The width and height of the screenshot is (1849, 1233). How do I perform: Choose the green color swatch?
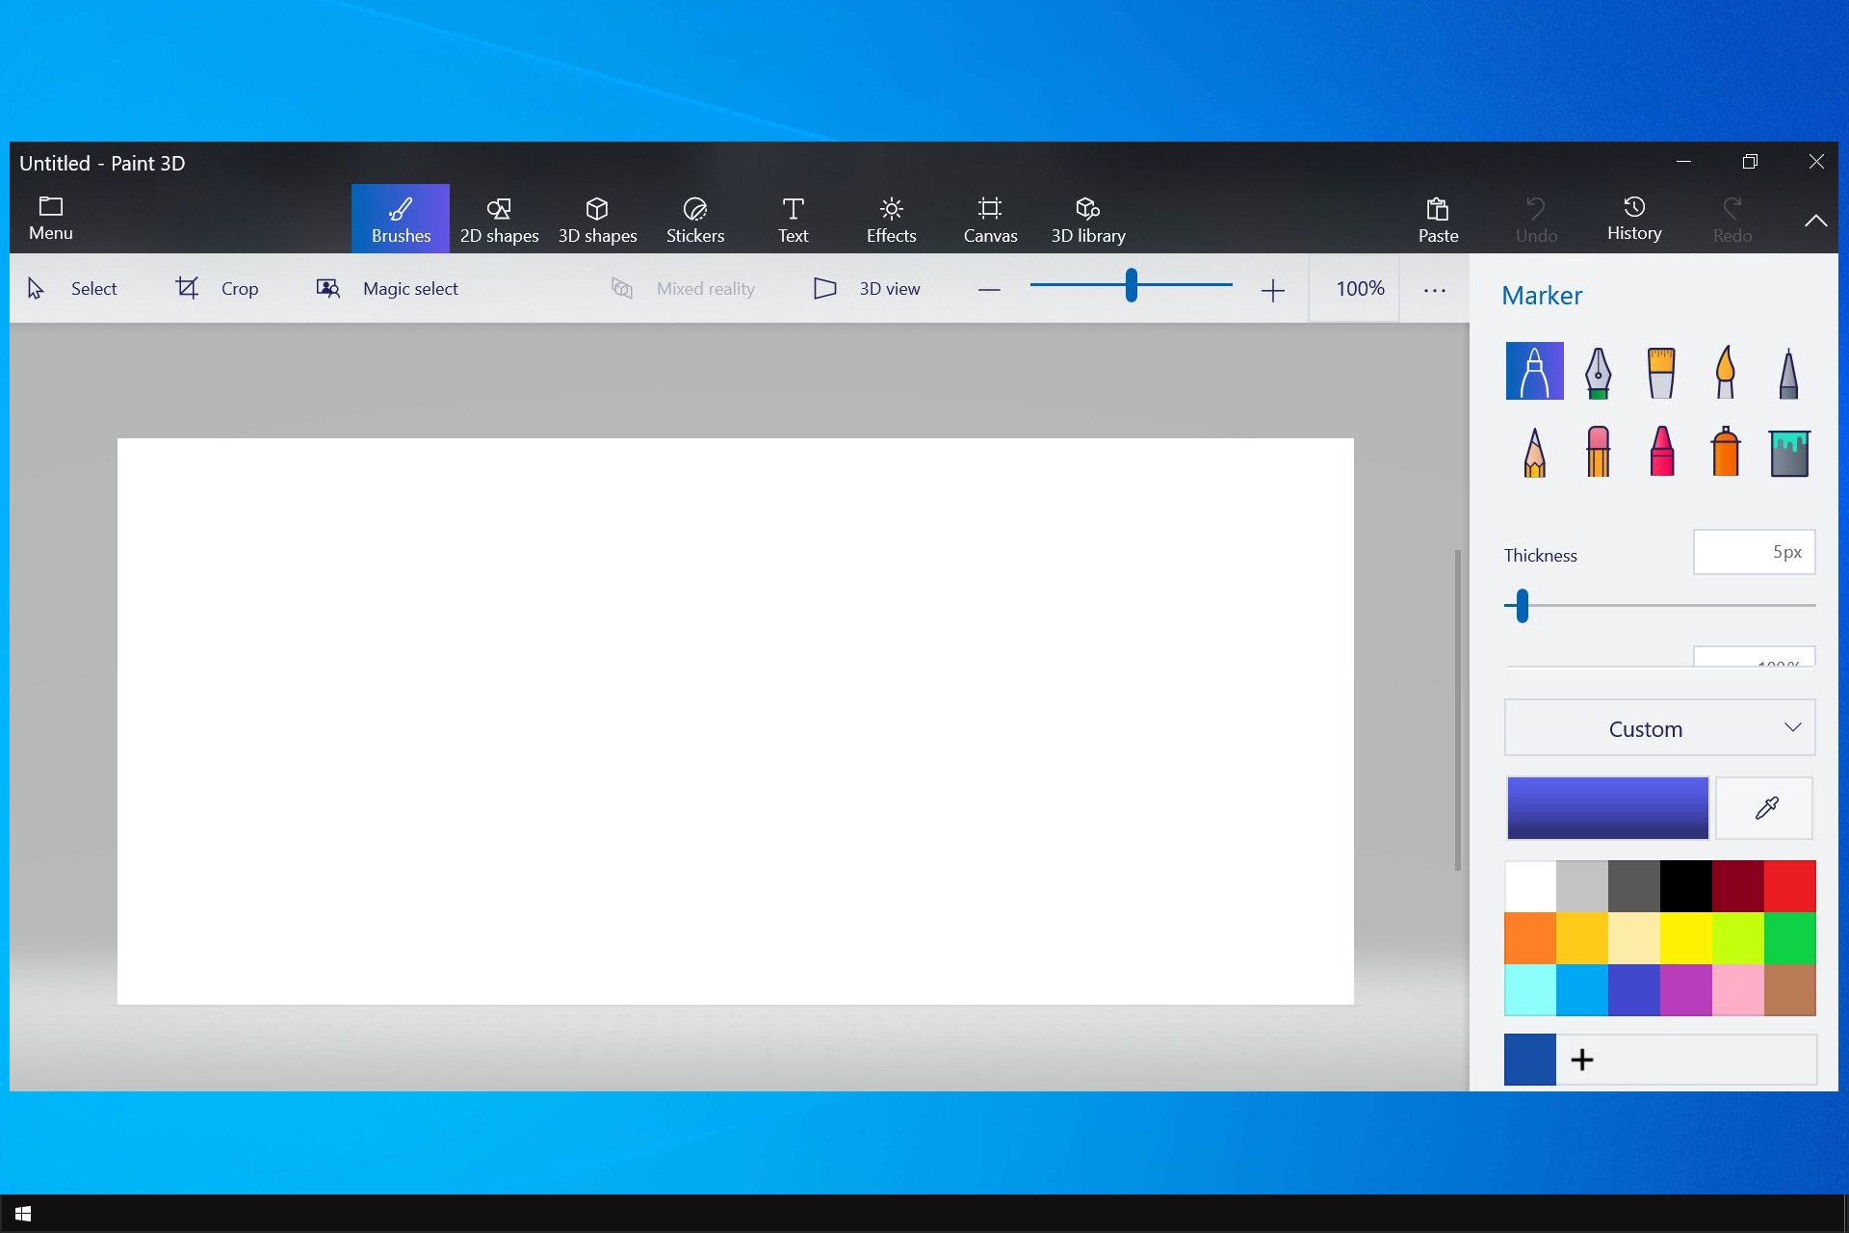[x=1790, y=938]
